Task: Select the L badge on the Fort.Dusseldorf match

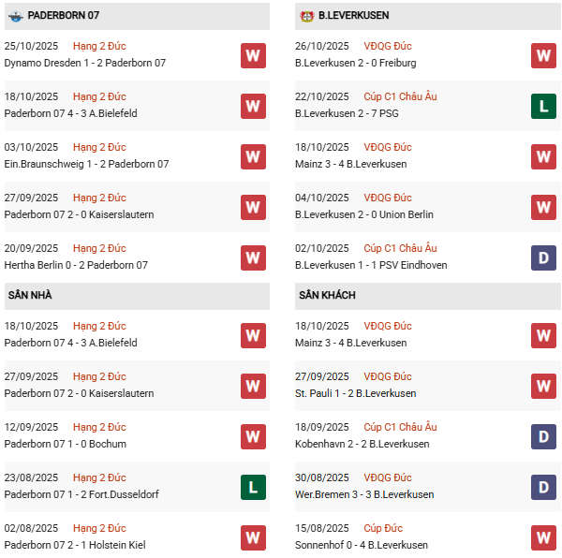Action: coord(253,487)
